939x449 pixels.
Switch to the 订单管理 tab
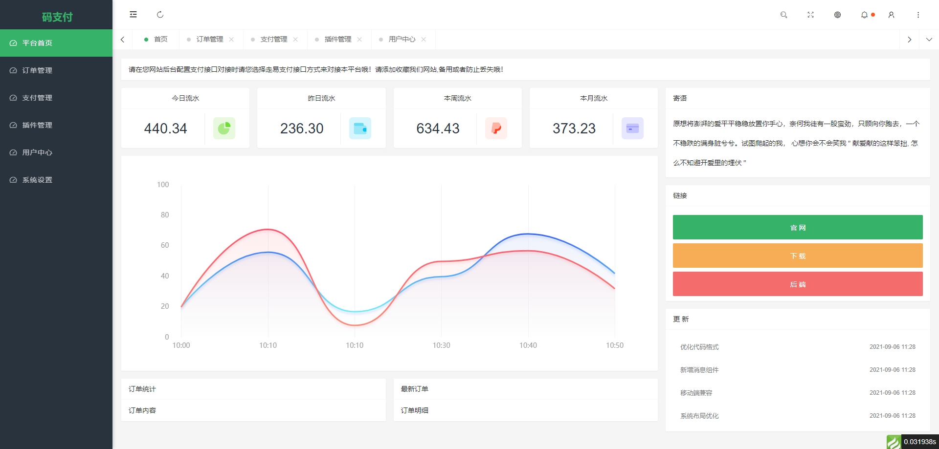[x=209, y=39]
